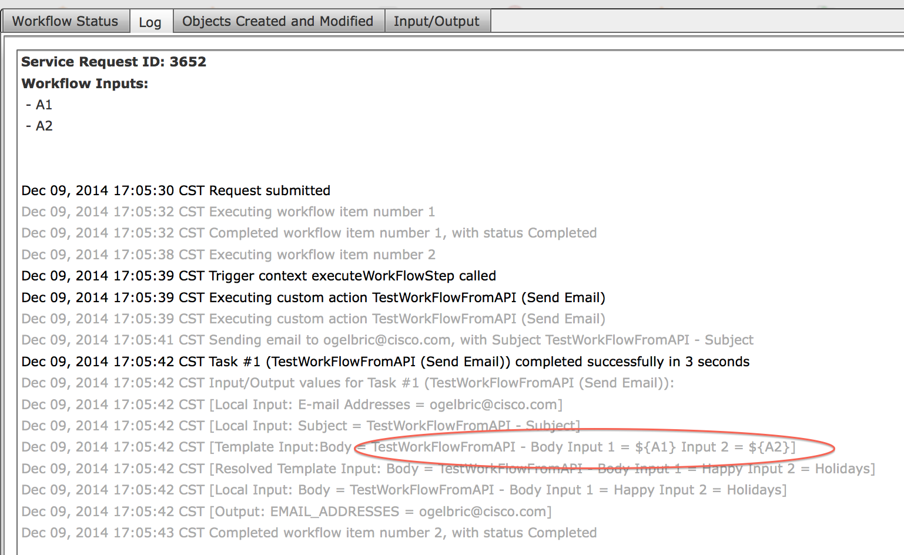This screenshot has height=555, width=904.
Task: Switch to the Workflow Status tab
Action: point(65,21)
